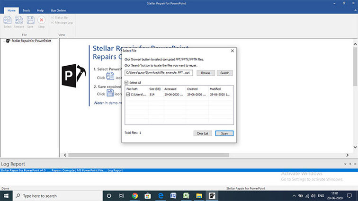Click the Browse button in Select File
358x201 pixels.
pos(206,73)
